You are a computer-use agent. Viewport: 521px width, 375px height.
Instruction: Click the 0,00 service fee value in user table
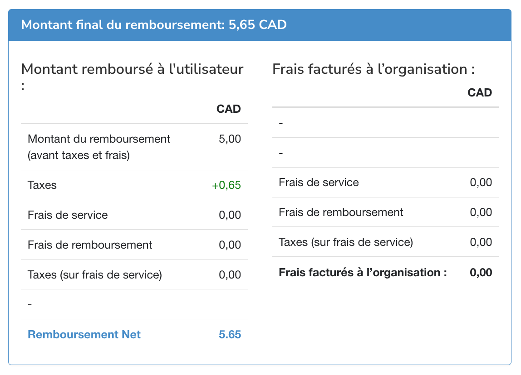point(230,215)
